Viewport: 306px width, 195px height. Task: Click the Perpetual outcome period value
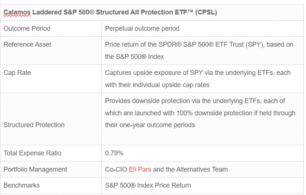click(x=142, y=28)
